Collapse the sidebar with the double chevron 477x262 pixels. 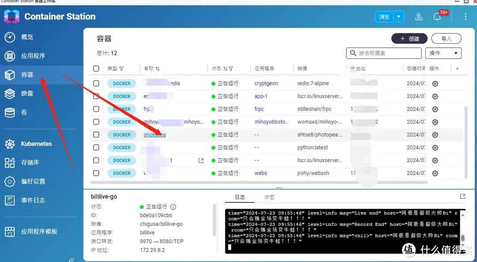pyautogui.click(x=72, y=259)
